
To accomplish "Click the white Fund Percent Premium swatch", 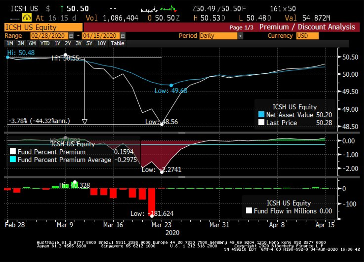I will pyautogui.click(x=13, y=152).
